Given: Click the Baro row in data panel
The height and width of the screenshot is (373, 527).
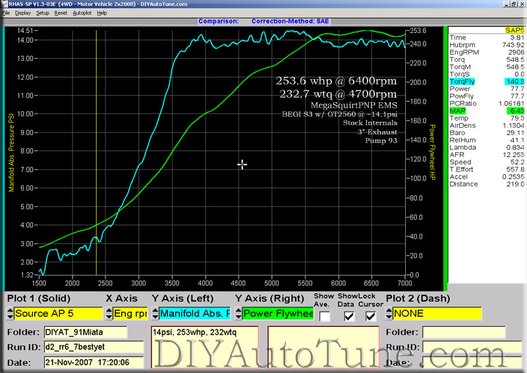Looking at the screenshot, I should (x=487, y=133).
